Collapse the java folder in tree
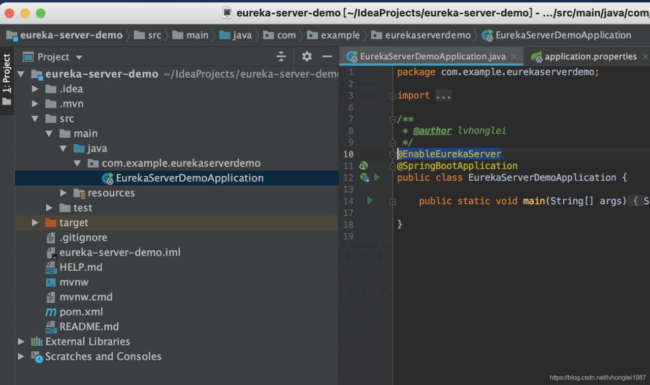Screen dimensions: 650x385 pos(63,148)
